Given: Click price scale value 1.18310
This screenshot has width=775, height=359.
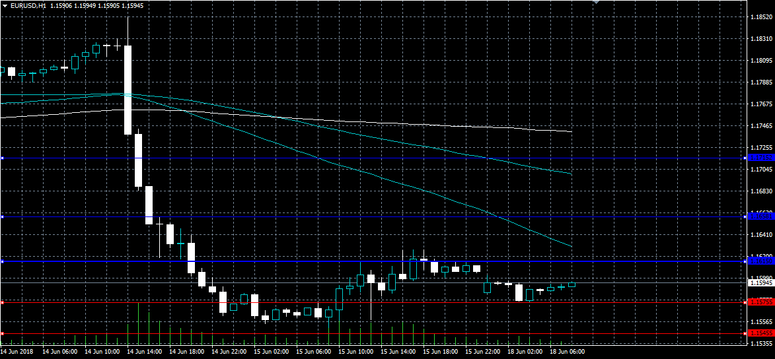Looking at the screenshot, I should pyautogui.click(x=760, y=39).
